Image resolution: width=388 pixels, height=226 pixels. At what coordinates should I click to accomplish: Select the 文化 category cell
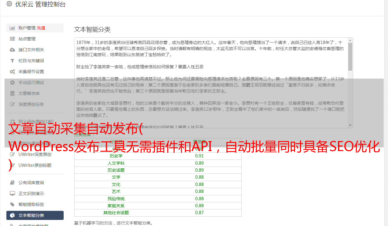[x=116, y=184]
